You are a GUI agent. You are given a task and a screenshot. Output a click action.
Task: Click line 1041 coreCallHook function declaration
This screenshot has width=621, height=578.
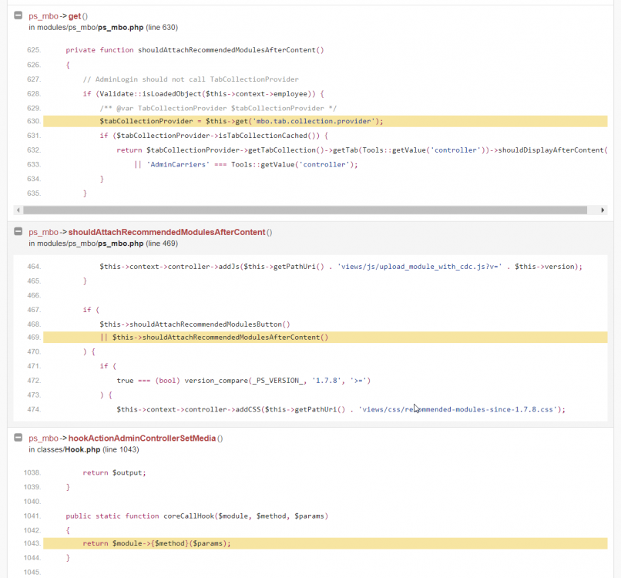click(x=197, y=516)
